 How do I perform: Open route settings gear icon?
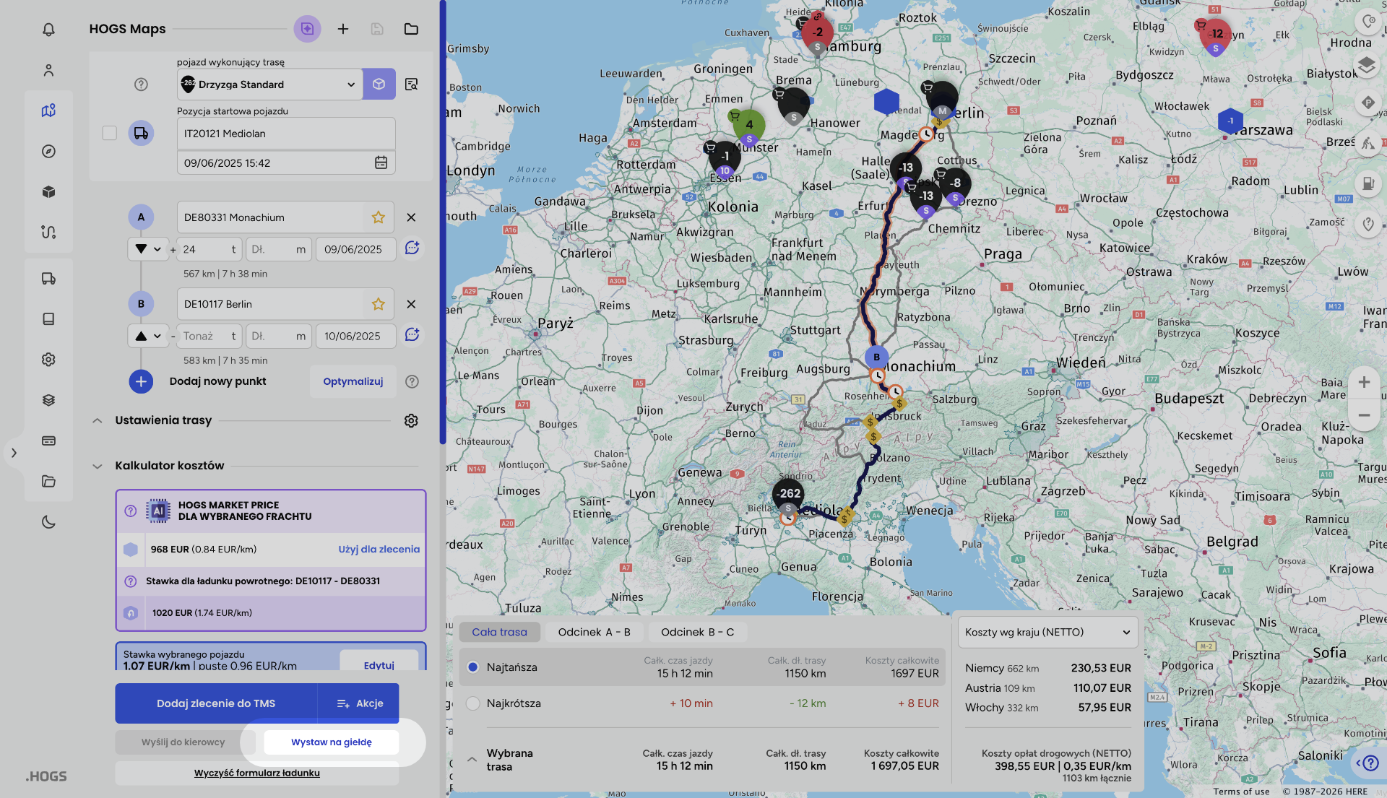(411, 420)
